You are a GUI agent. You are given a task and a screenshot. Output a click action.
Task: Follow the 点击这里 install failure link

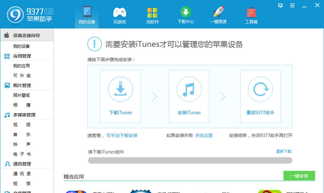tap(204, 135)
